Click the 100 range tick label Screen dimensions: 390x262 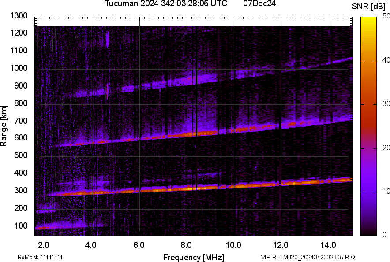(21, 225)
